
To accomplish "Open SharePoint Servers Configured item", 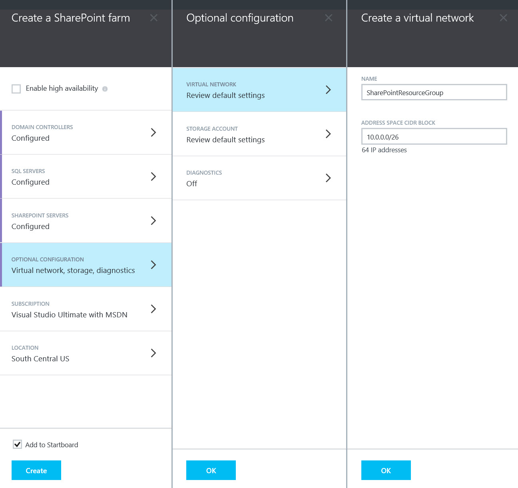I will point(86,221).
